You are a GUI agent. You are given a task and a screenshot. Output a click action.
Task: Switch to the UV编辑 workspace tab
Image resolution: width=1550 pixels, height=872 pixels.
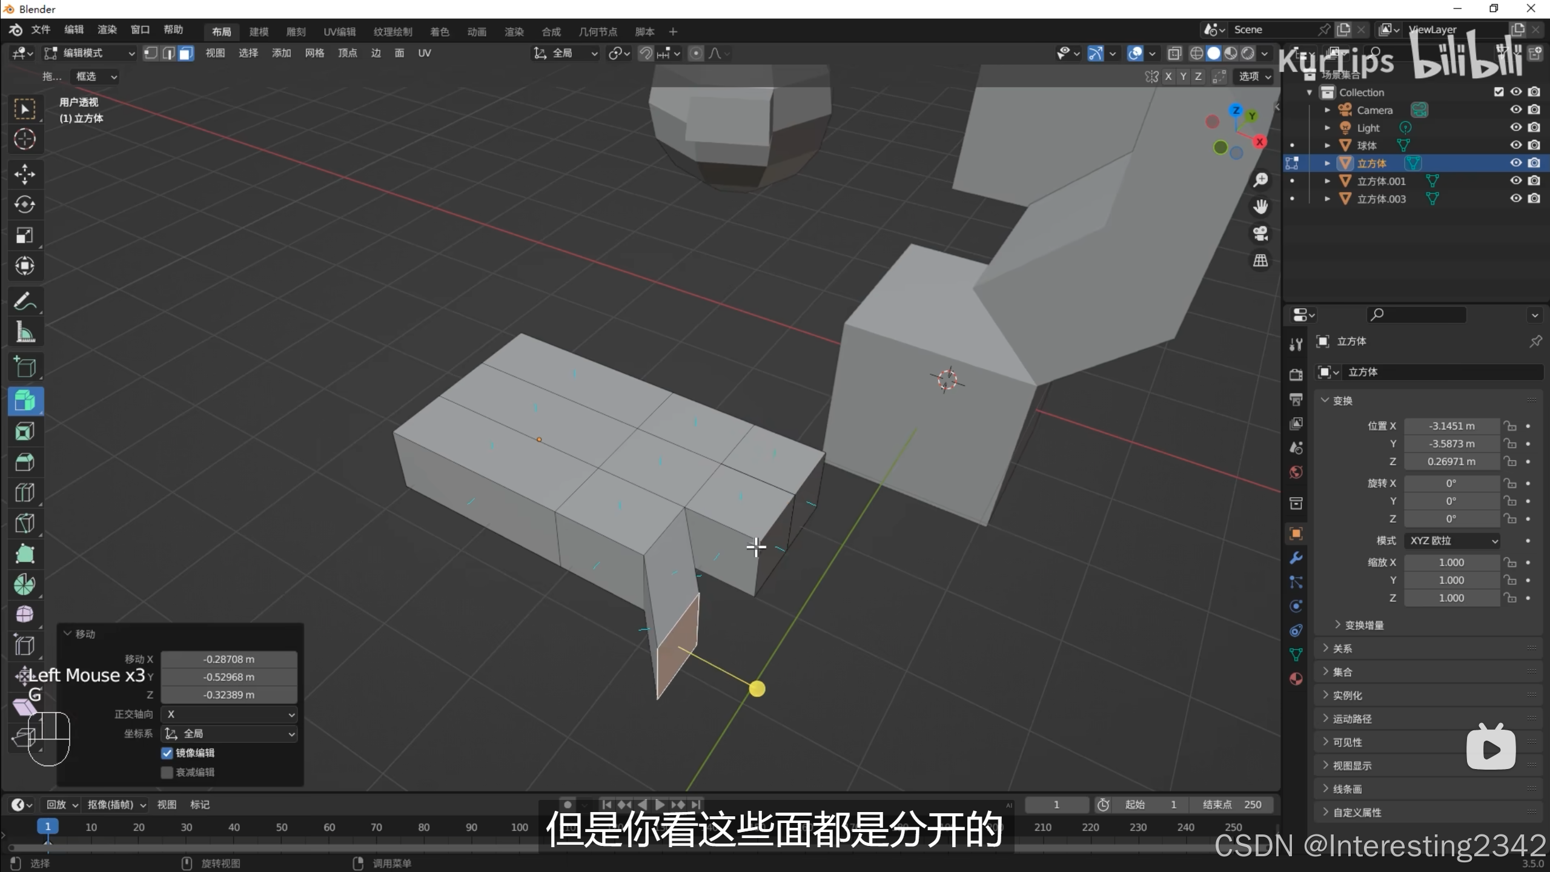(339, 31)
